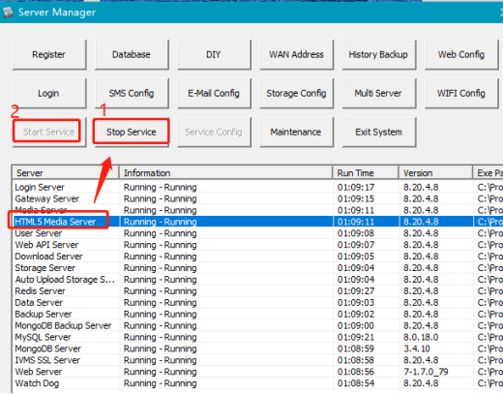The height and width of the screenshot is (394, 503).
Task: Open the Maintenance dialog
Action: pos(296,132)
